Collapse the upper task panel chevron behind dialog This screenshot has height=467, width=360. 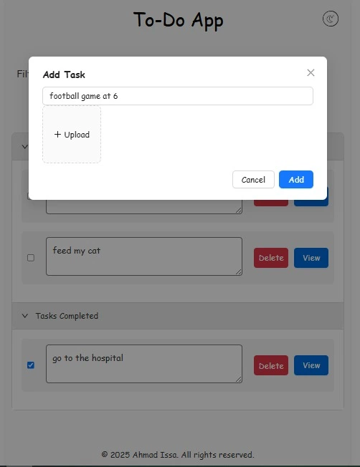[x=25, y=147]
